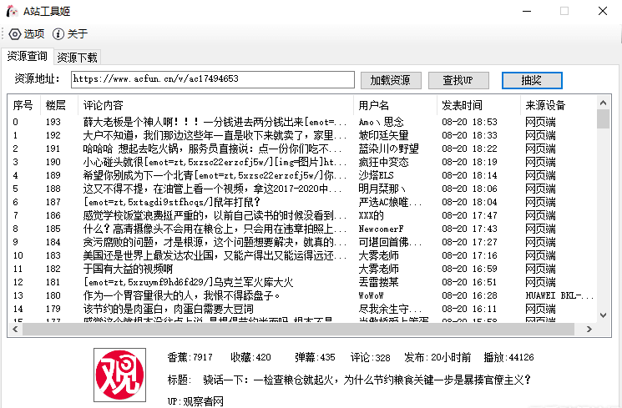Screen dimensions: 622x408
Task: Select comment row starting 希望你别成为下一个北青
Action: 302,176
